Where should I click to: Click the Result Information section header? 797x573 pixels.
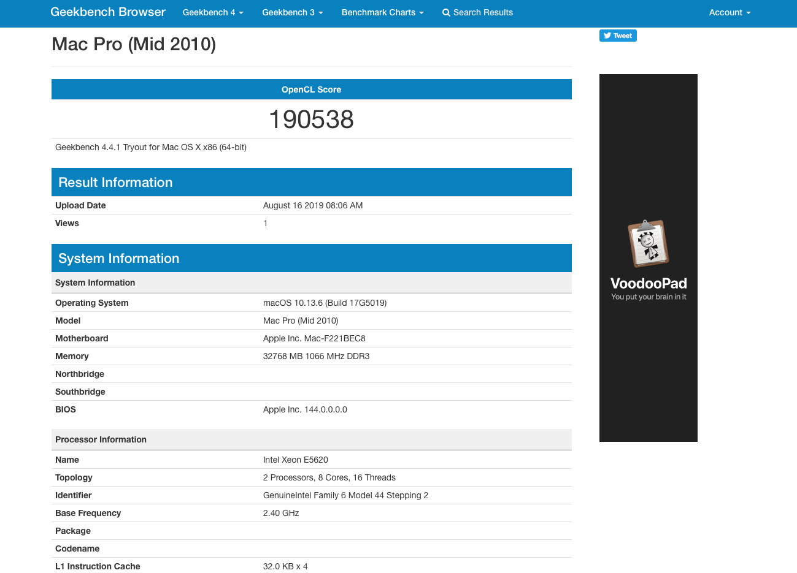(x=312, y=182)
